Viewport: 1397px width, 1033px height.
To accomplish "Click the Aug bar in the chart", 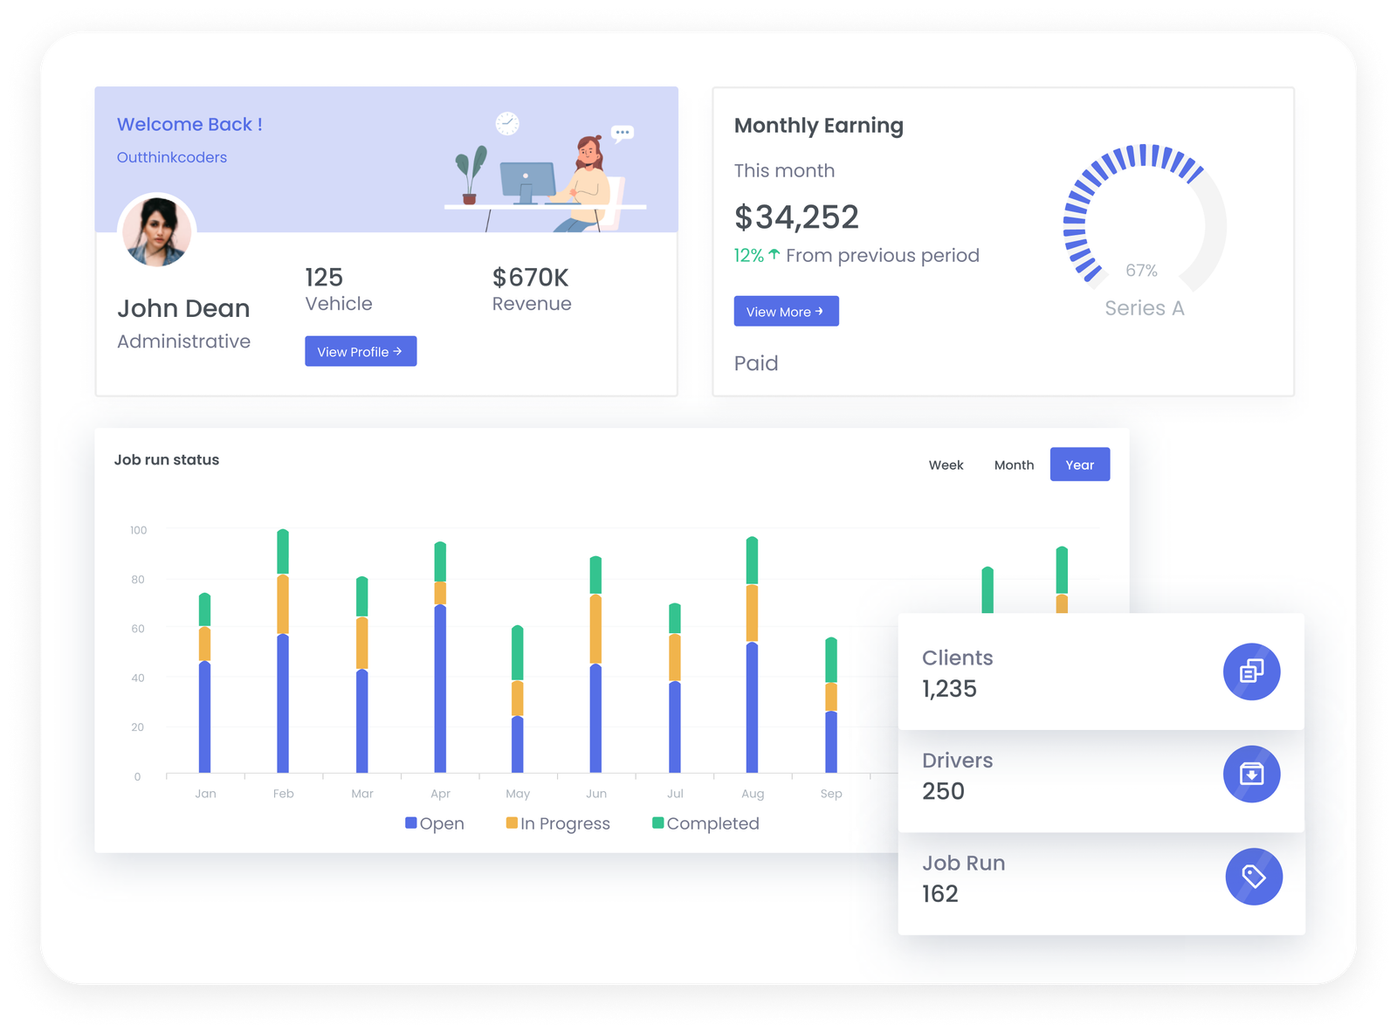I will 752,655.
